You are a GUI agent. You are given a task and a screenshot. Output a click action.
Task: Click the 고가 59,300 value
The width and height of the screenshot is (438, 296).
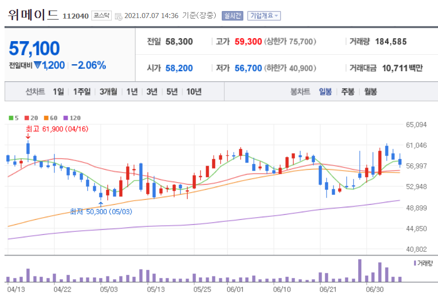[x=248, y=42]
